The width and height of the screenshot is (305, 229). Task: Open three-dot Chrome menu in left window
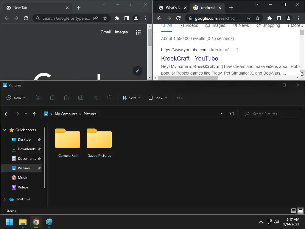click(146, 18)
